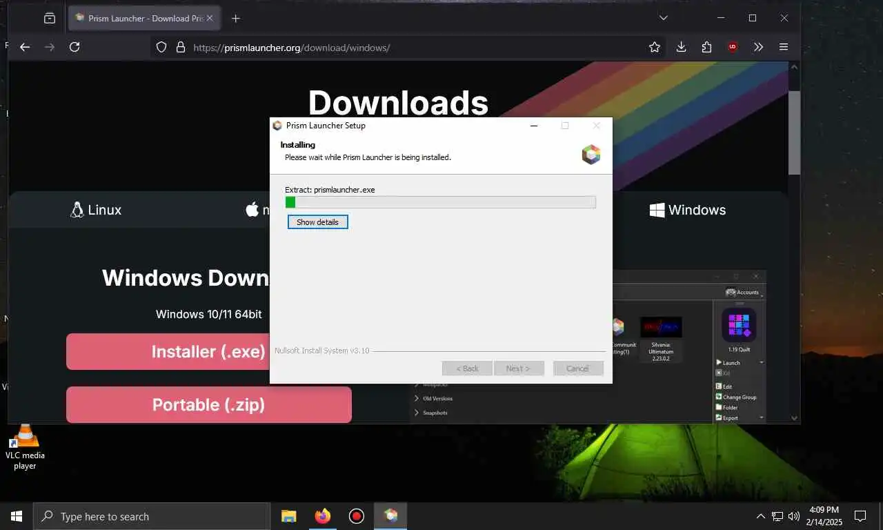Click the Prism icon in Setup title bar
Screen dimensions: 883x530
coord(277,126)
